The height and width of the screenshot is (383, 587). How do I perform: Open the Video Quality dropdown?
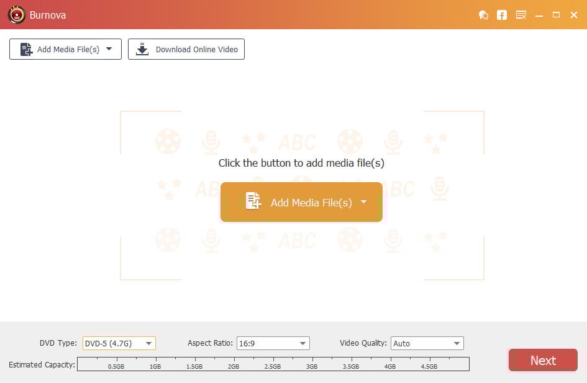457,343
